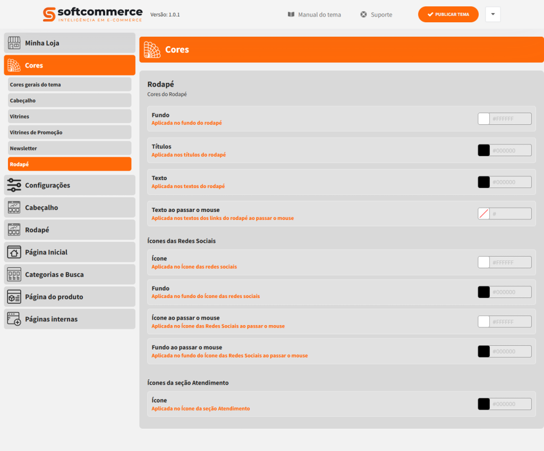Open the white Fundo do rodapé swatch
Viewport: 544px width, 451px height.
click(x=483, y=118)
